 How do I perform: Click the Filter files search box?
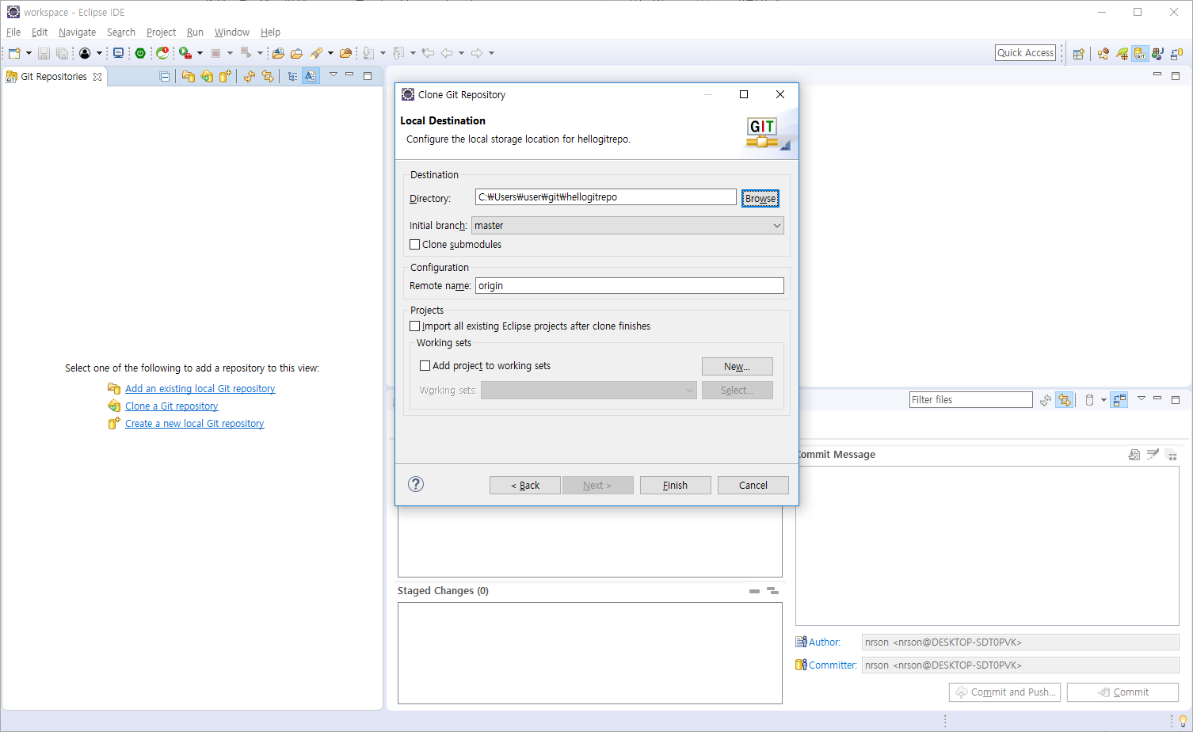[x=971, y=400]
